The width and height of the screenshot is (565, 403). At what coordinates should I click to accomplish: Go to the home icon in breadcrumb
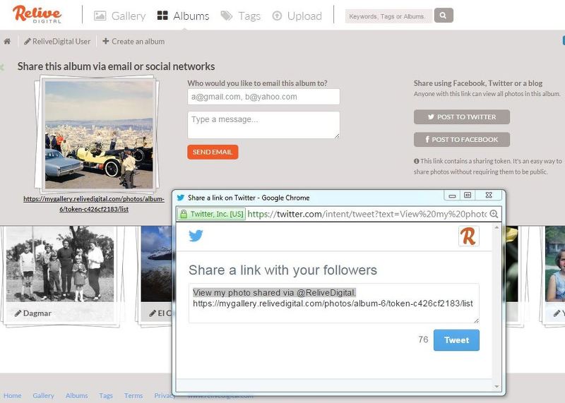click(7, 42)
